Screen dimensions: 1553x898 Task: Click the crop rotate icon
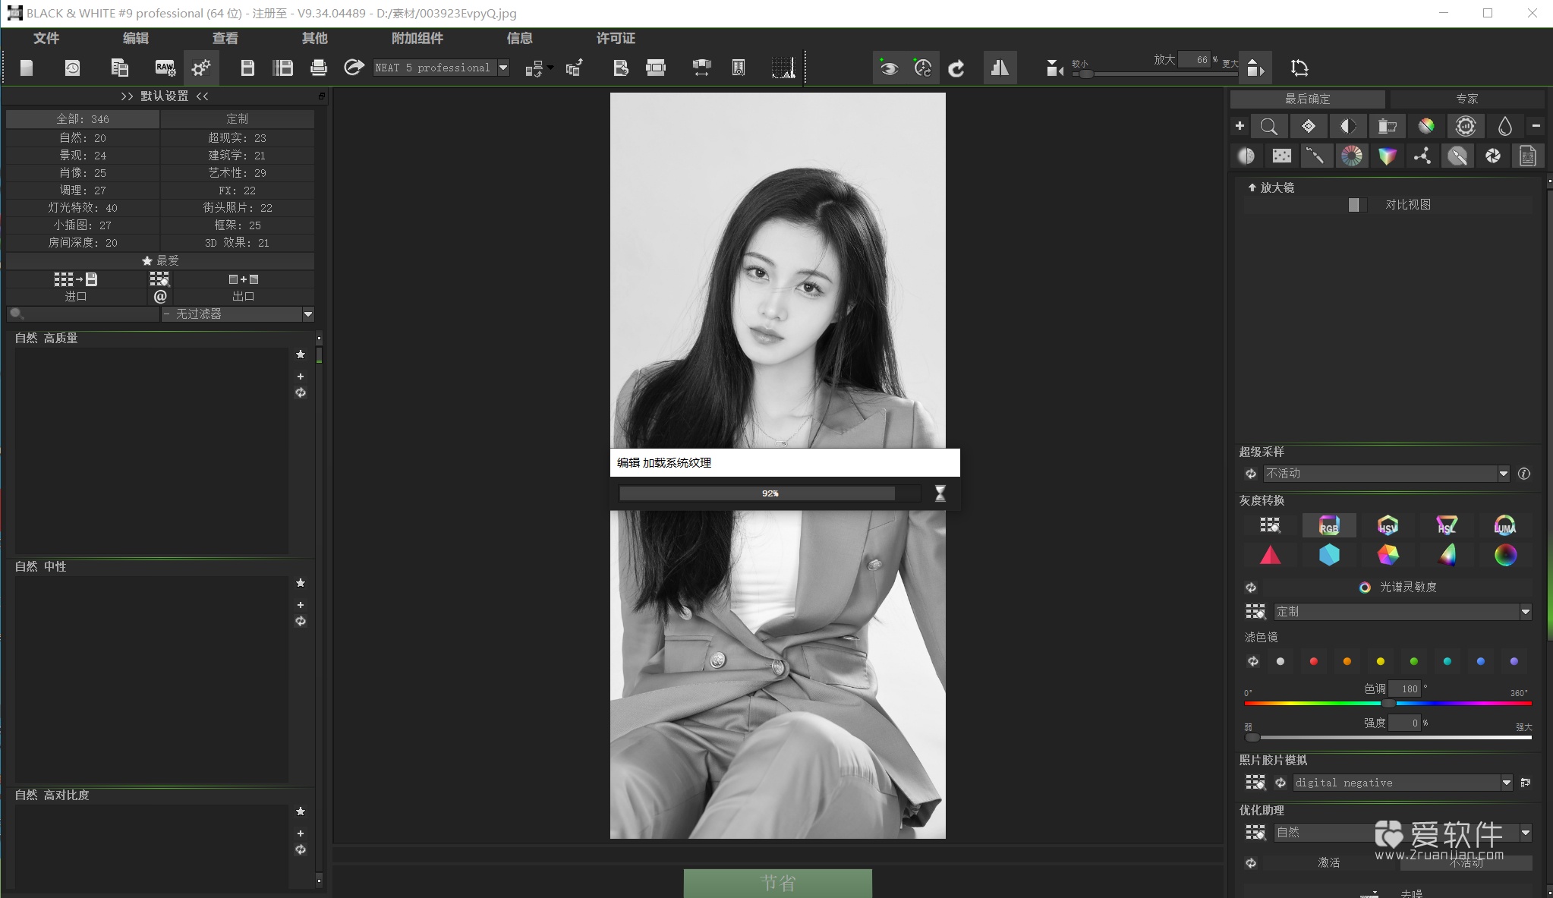[1299, 68]
